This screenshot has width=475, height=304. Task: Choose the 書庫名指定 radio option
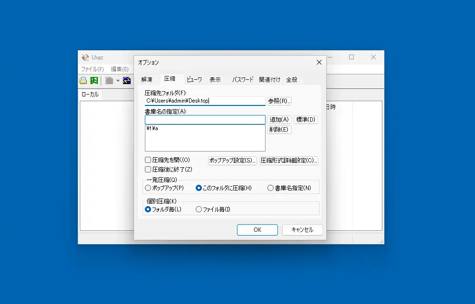[270, 188]
